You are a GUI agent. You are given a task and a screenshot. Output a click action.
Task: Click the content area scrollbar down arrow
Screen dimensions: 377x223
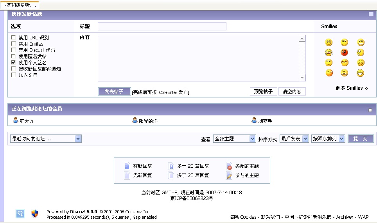(302, 78)
